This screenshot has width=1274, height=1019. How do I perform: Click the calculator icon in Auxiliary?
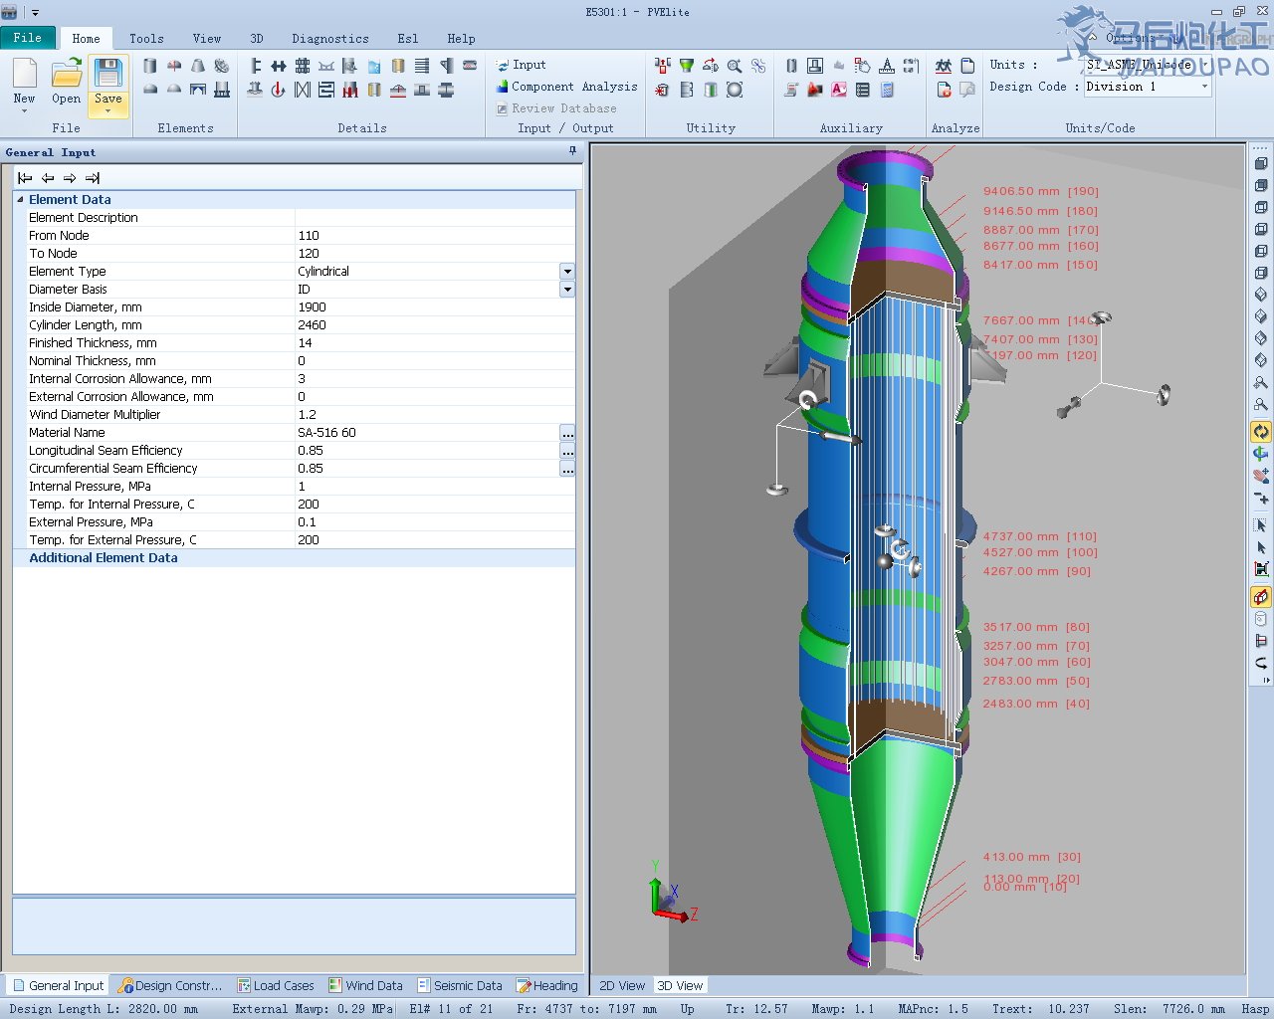(887, 90)
